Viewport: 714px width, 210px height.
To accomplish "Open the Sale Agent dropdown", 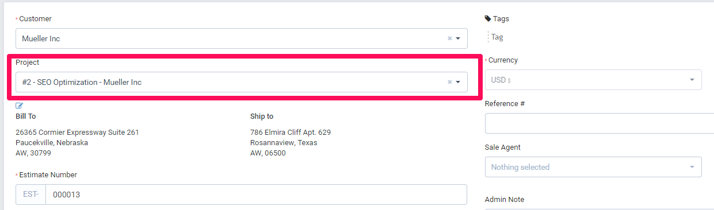I will [x=593, y=167].
